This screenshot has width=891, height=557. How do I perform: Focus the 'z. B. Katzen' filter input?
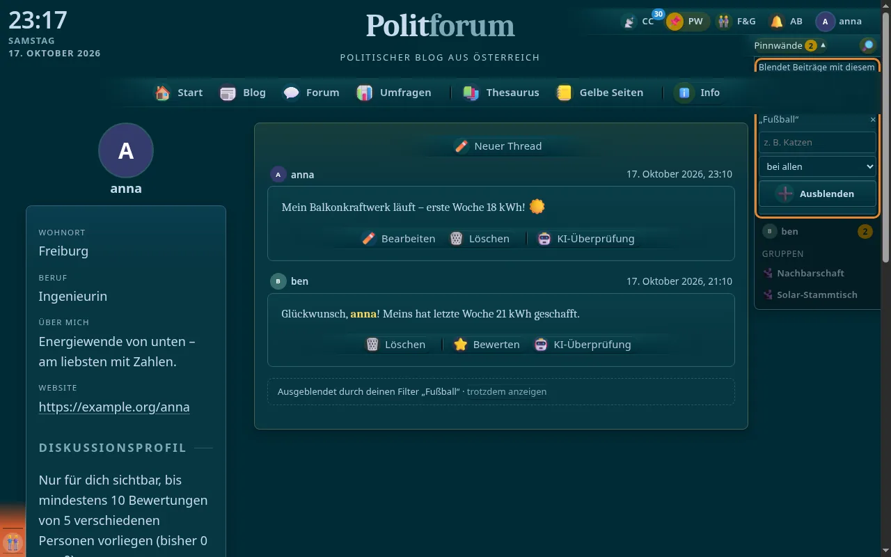coord(817,143)
